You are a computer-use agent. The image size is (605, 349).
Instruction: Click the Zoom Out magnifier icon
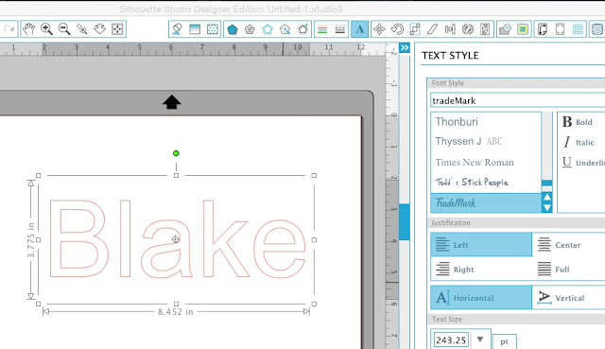point(64,29)
